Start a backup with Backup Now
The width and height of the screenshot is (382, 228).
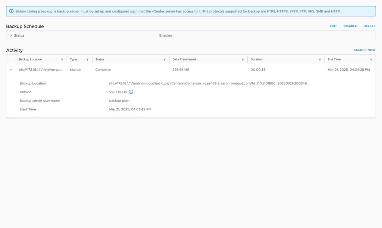[364, 50]
